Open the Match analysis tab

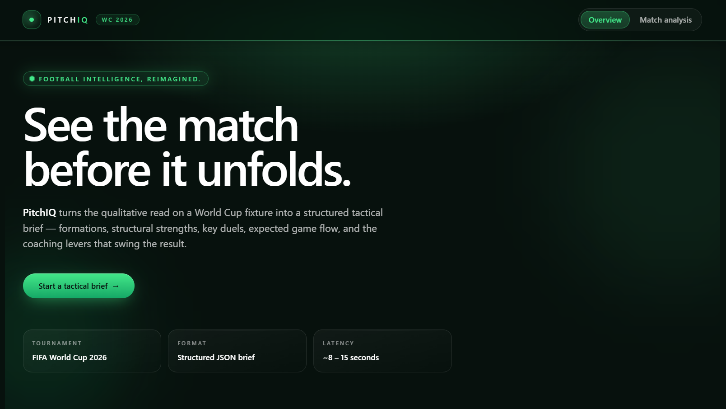tap(665, 20)
